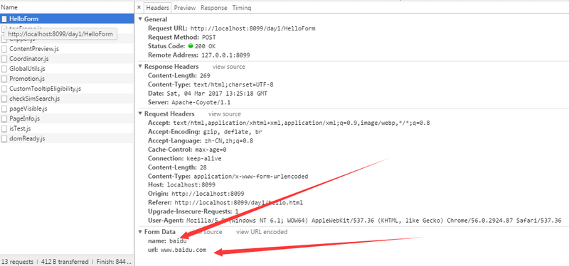Click the domReady.js file icon
This screenshot has width=569, height=266.
[x=4, y=138]
